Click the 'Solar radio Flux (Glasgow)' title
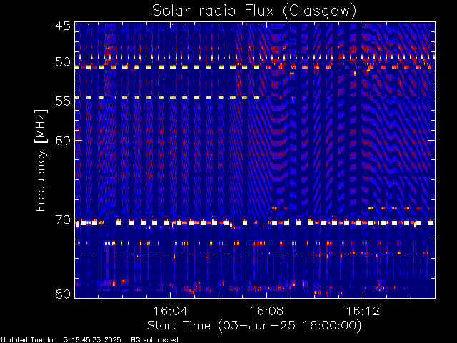This screenshot has height=343, width=457. coord(254,11)
